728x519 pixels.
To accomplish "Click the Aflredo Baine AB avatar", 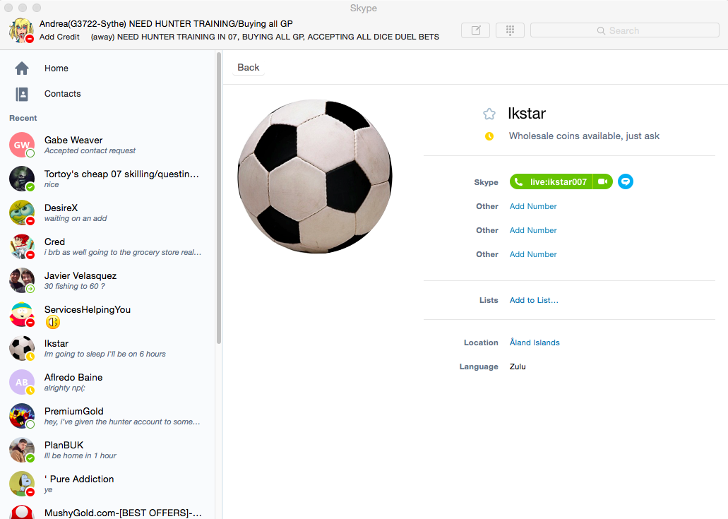I will coord(22,382).
